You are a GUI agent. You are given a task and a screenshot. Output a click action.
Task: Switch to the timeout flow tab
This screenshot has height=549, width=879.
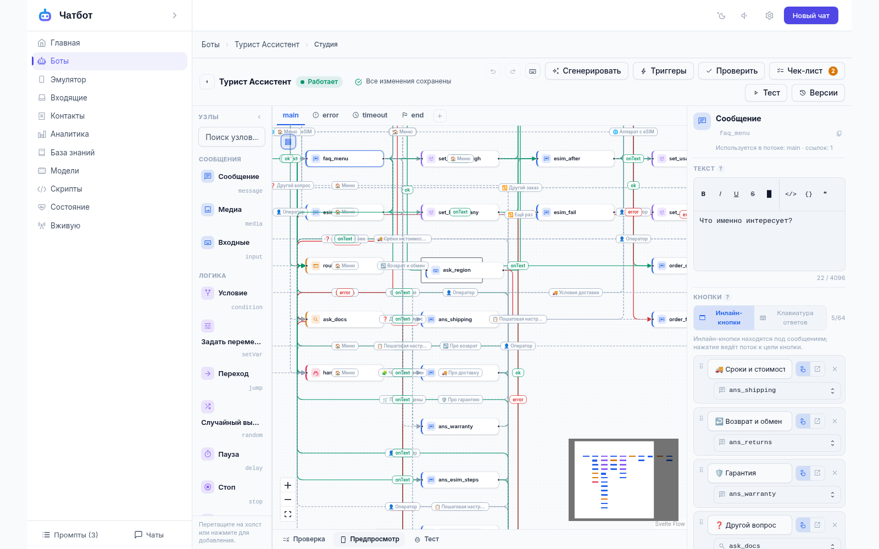370,115
